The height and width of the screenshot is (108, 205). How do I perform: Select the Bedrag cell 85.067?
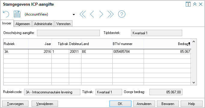[167, 52]
